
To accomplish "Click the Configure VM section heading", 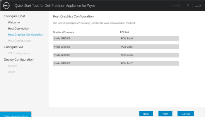I will tap(13, 47).
